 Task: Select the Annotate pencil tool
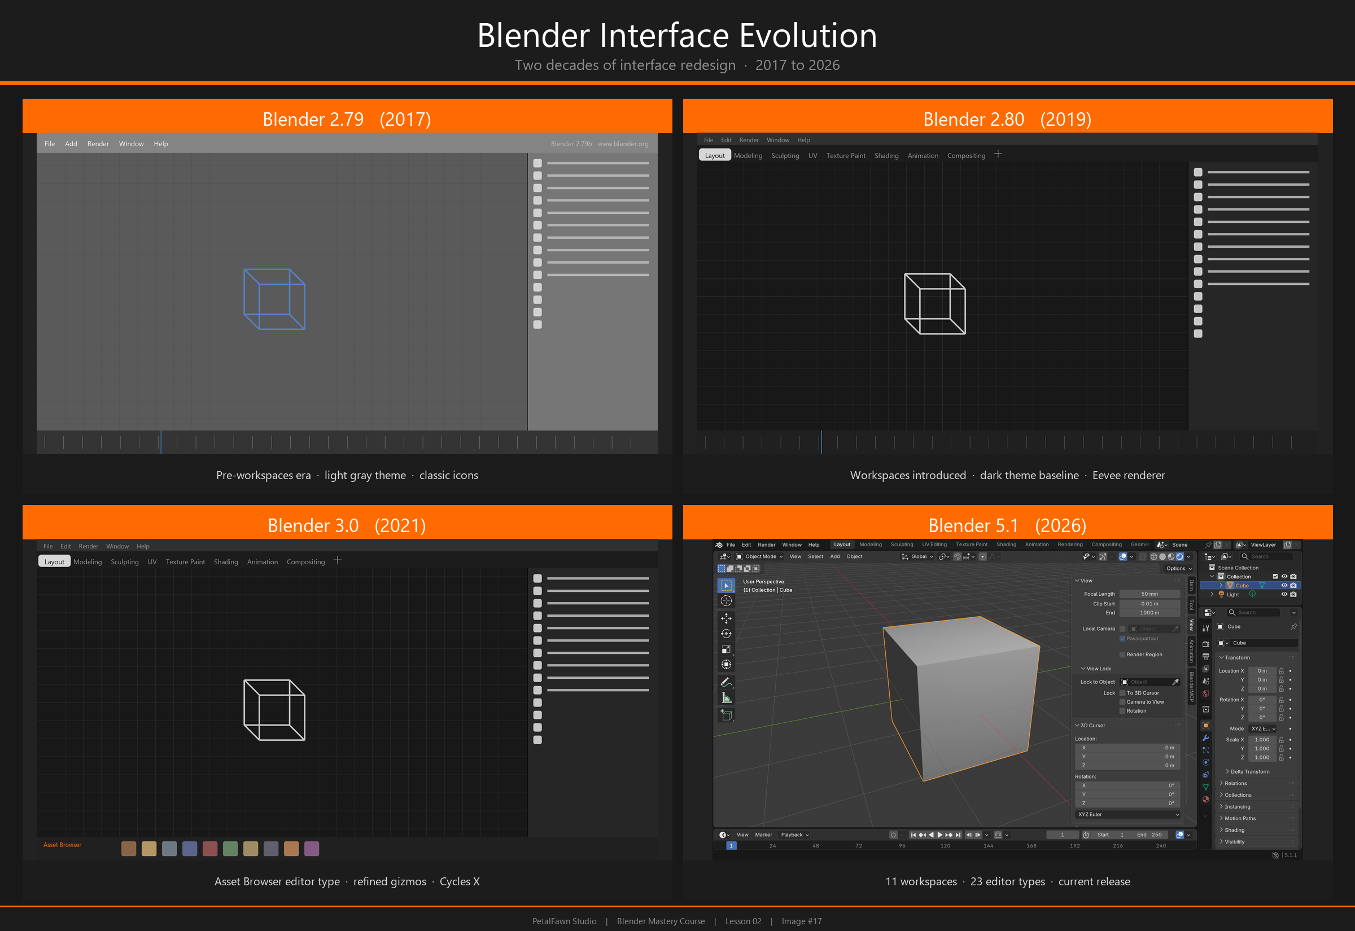(x=726, y=682)
